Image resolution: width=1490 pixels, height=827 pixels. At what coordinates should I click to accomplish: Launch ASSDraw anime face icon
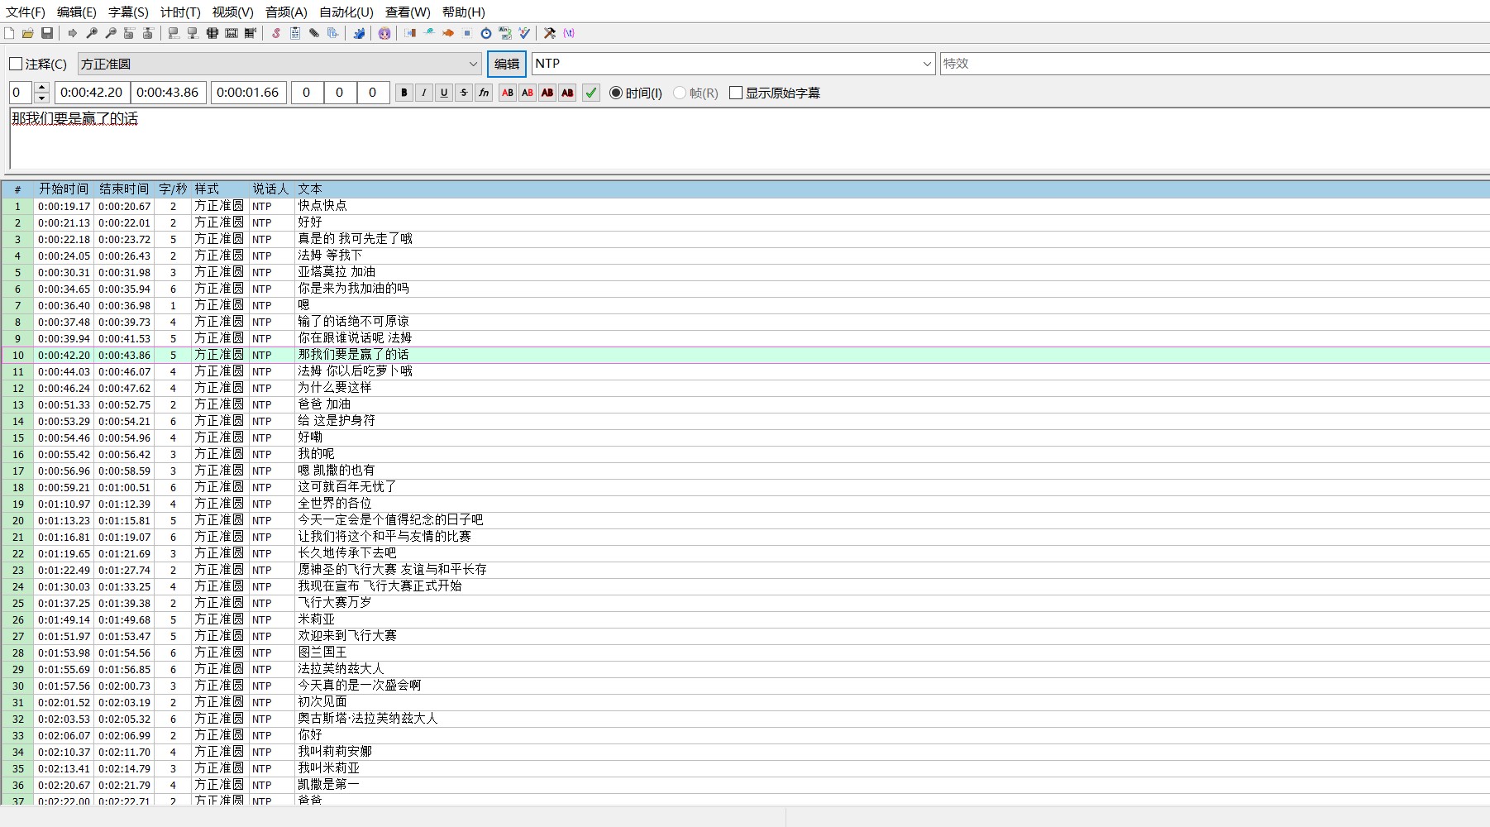point(384,33)
